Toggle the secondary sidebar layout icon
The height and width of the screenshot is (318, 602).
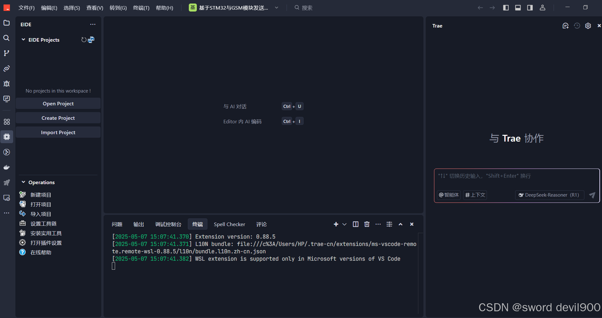point(530,8)
